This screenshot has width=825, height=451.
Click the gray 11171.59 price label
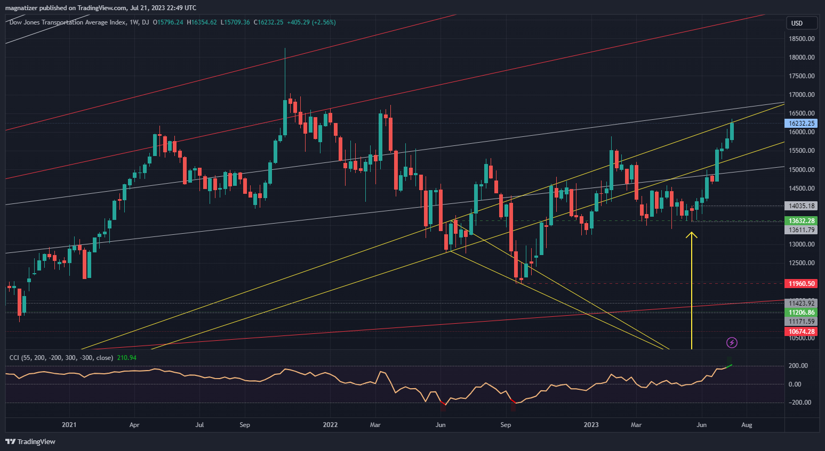pyautogui.click(x=802, y=322)
